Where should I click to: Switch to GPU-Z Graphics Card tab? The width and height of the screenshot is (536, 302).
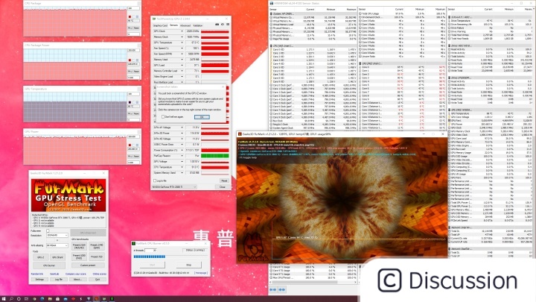coord(160,25)
